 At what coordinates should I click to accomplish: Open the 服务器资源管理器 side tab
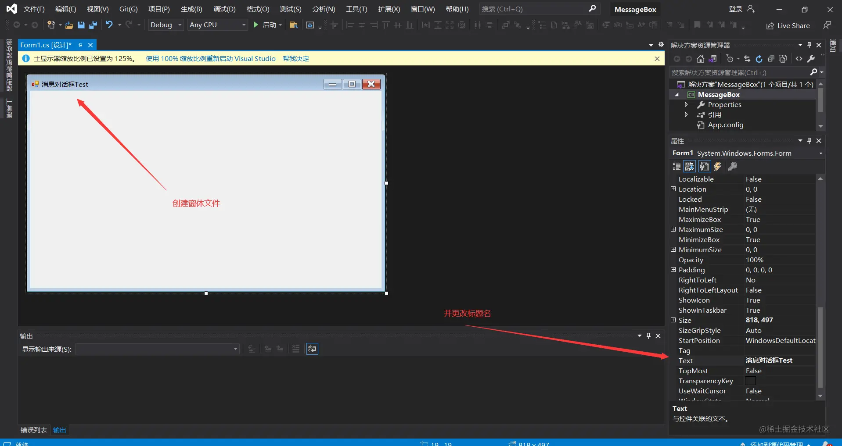(x=9, y=65)
